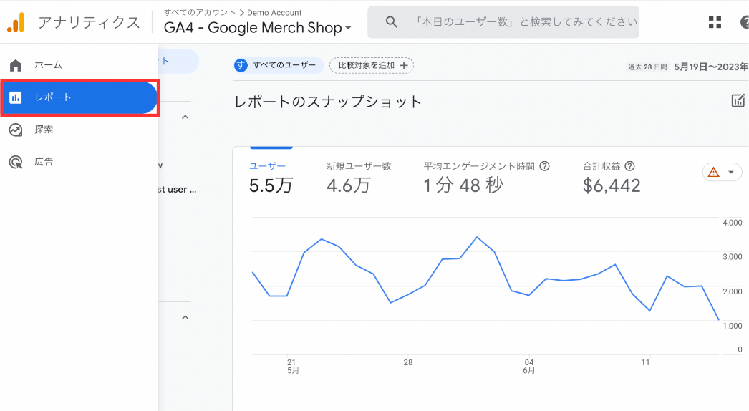
Task: Select the 平均エンゲージメント時間 metric tab
Action: click(x=486, y=178)
